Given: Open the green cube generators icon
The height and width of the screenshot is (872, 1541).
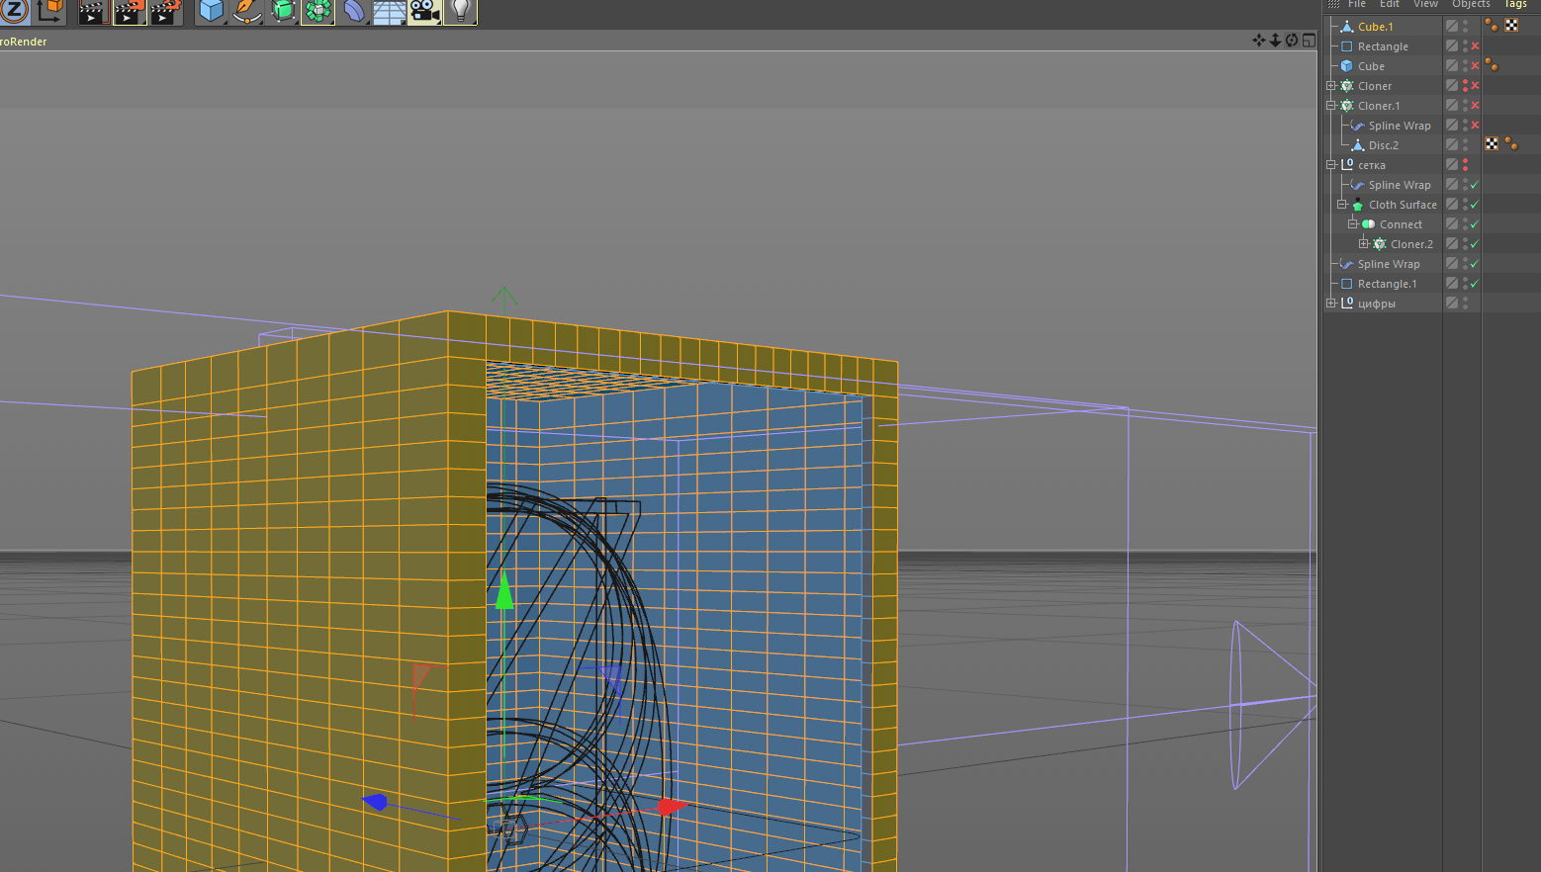Looking at the screenshot, I should (x=283, y=12).
